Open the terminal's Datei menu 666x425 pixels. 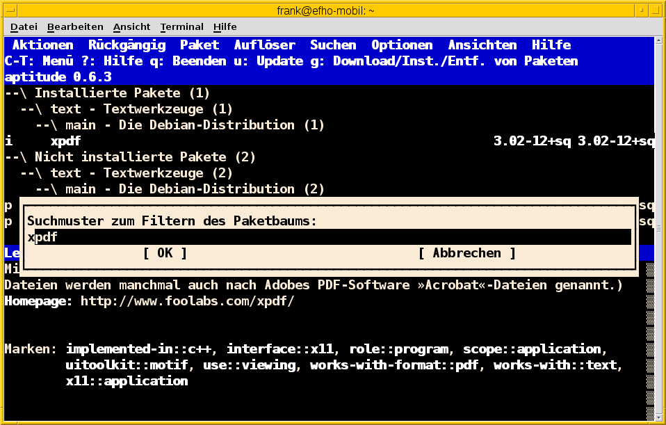[23, 26]
